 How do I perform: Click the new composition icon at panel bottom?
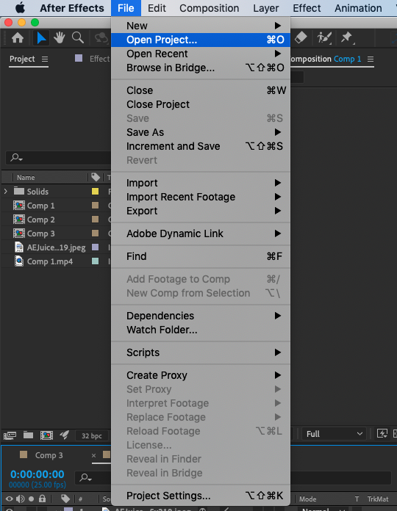(x=46, y=435)
